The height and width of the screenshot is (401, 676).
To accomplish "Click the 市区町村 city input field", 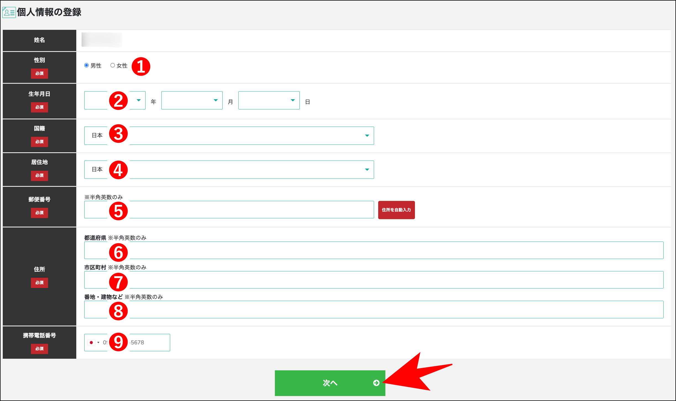I will tap(332, 280).
